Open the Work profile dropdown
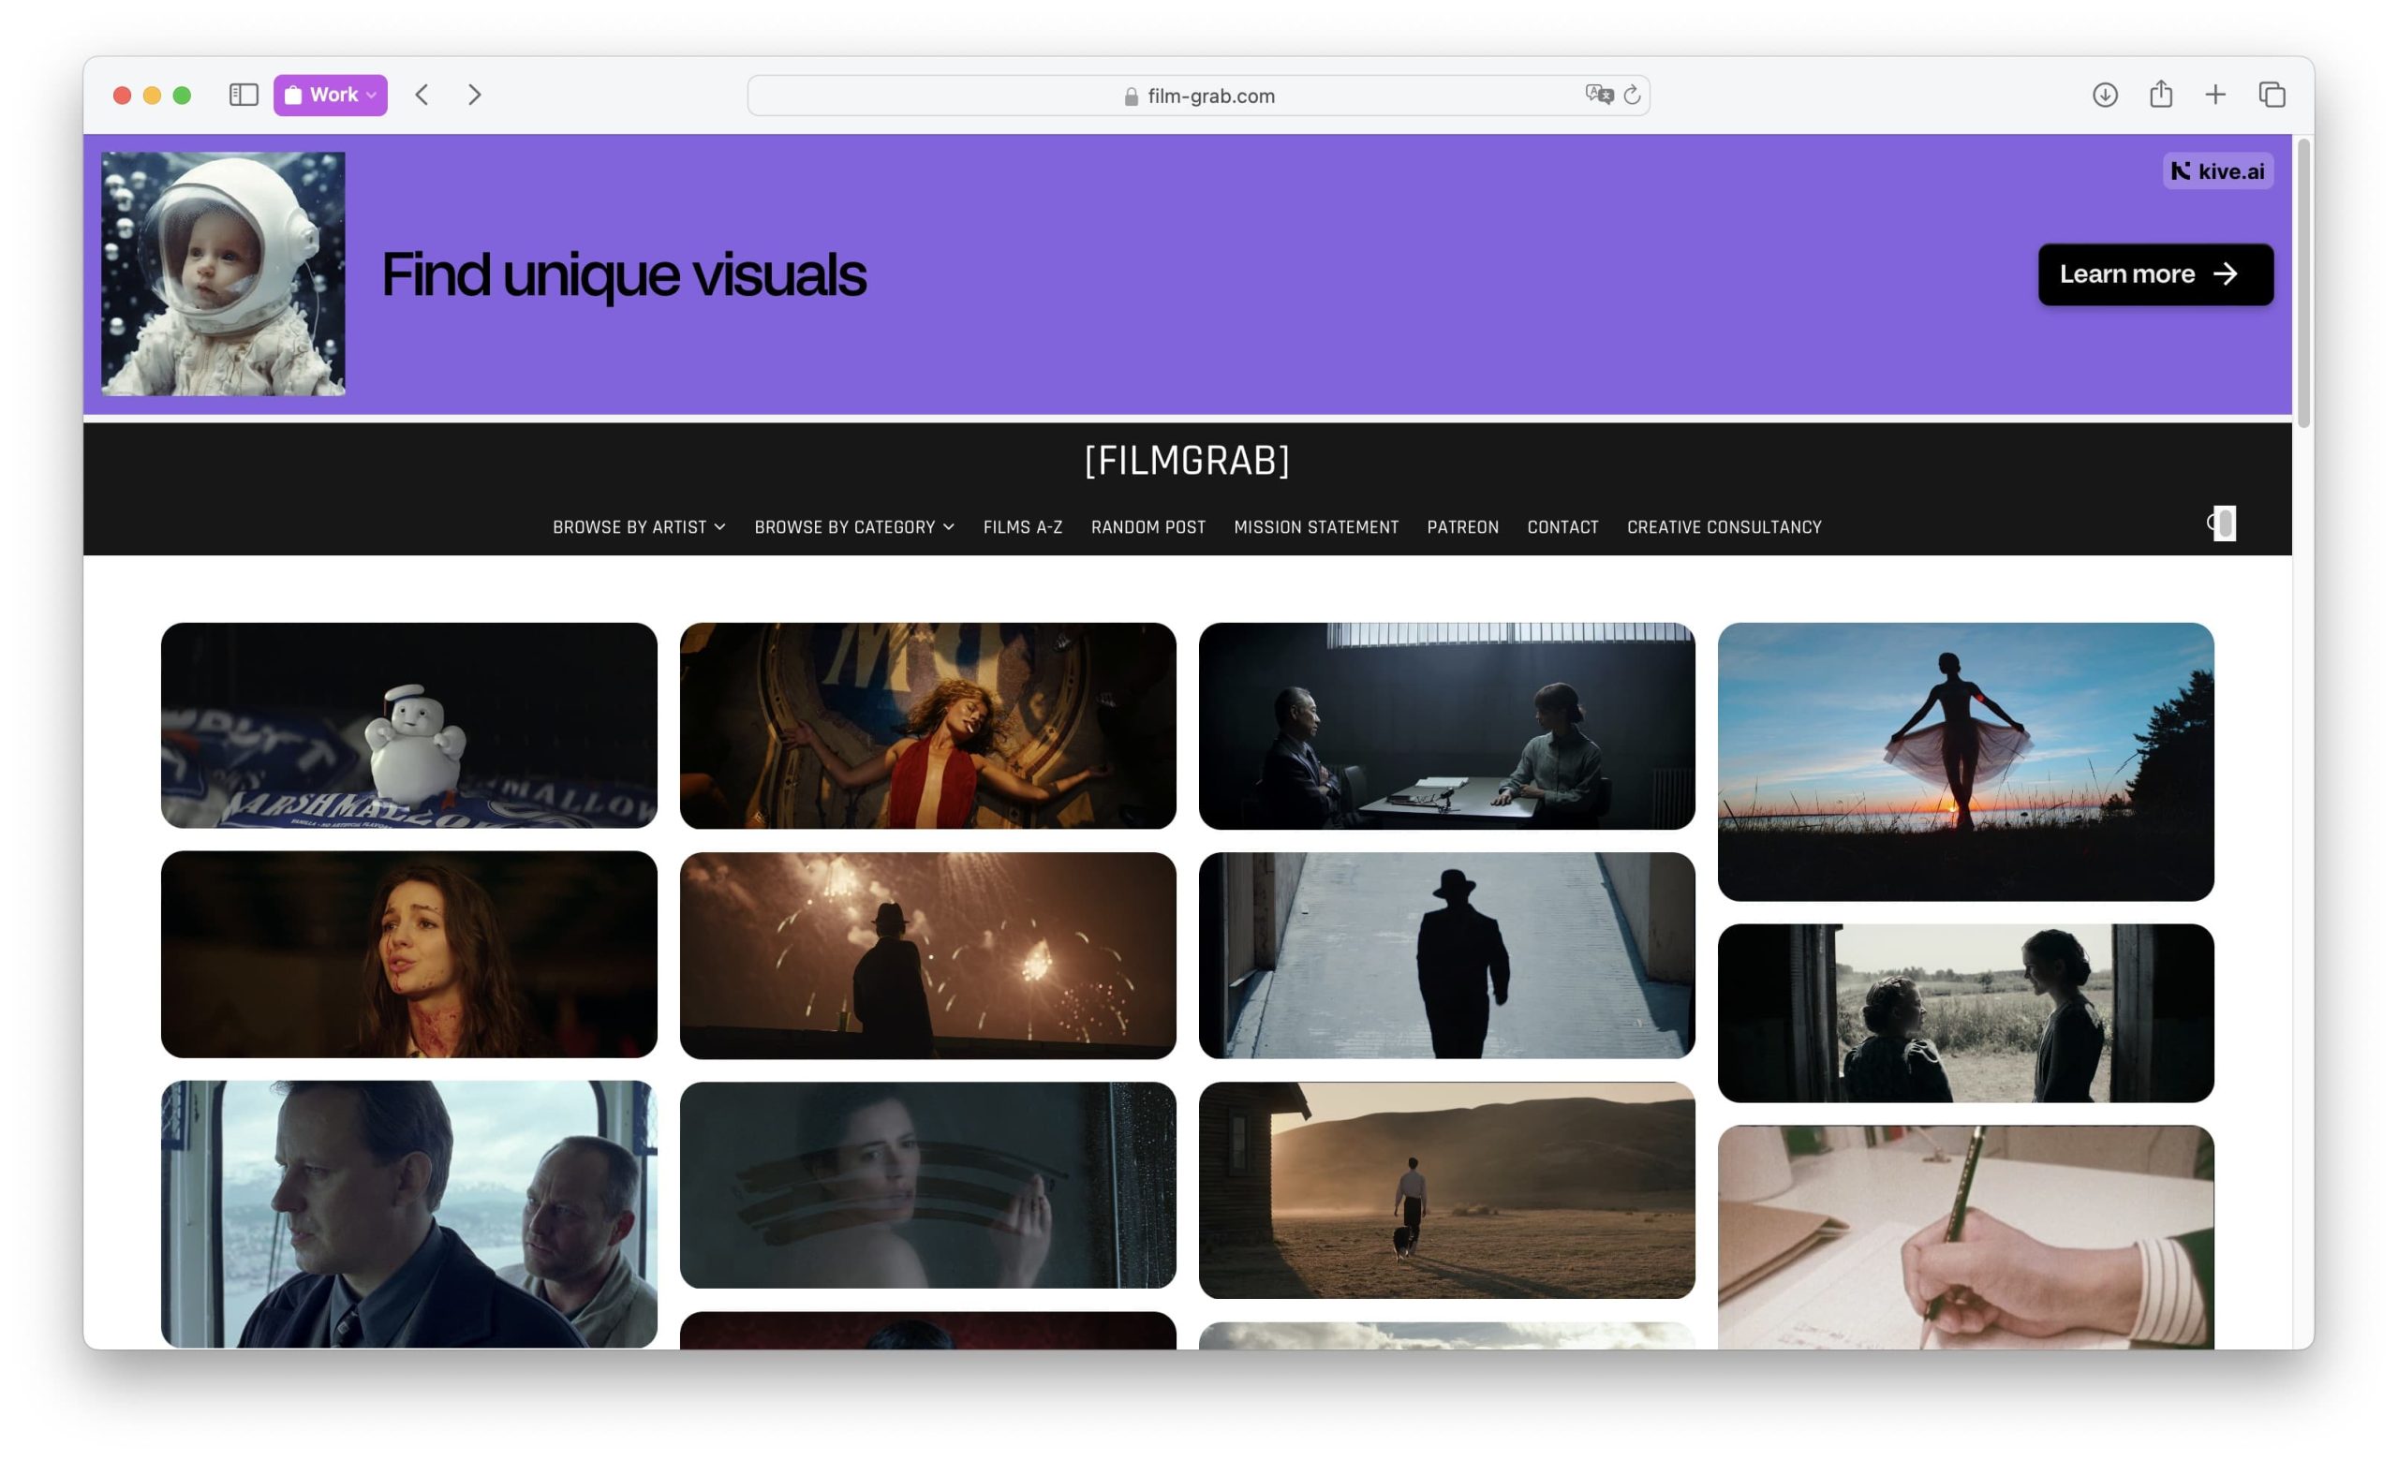This screenshot has height=1460, width=2398. click(x=331, y=95)
